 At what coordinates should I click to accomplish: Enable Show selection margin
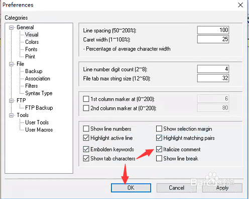(159, 128)
